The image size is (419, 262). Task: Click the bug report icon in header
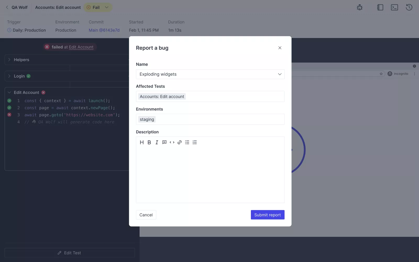point(360,7)
